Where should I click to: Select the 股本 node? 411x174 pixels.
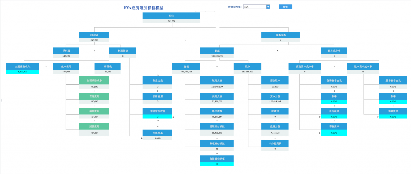coord(247,66)
